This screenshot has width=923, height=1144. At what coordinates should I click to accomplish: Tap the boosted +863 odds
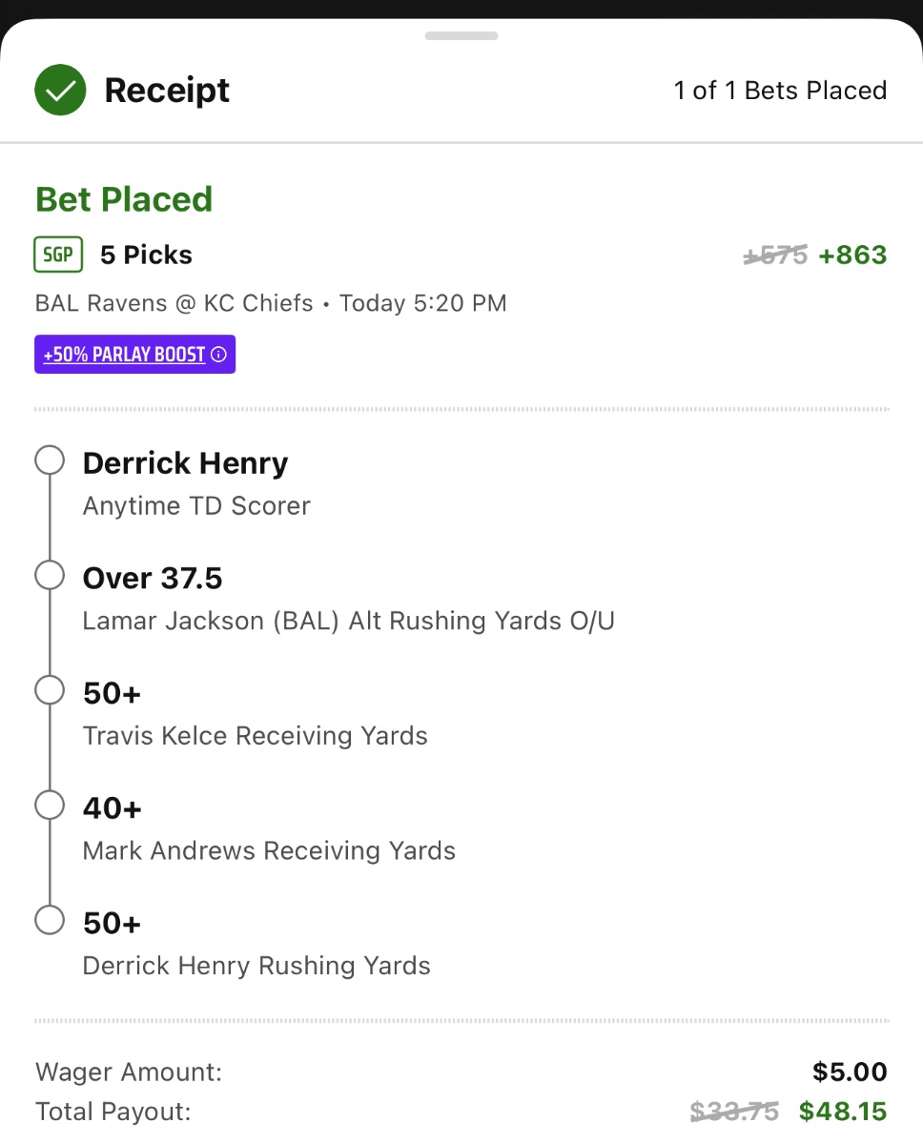coord(852,255)
